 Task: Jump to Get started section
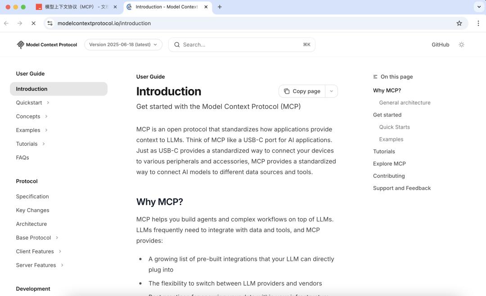click(x=387, y=115)
